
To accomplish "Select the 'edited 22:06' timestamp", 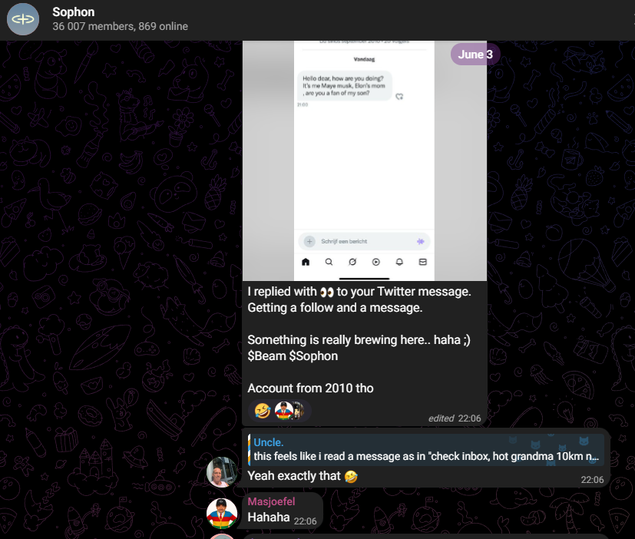I will 455,418.
